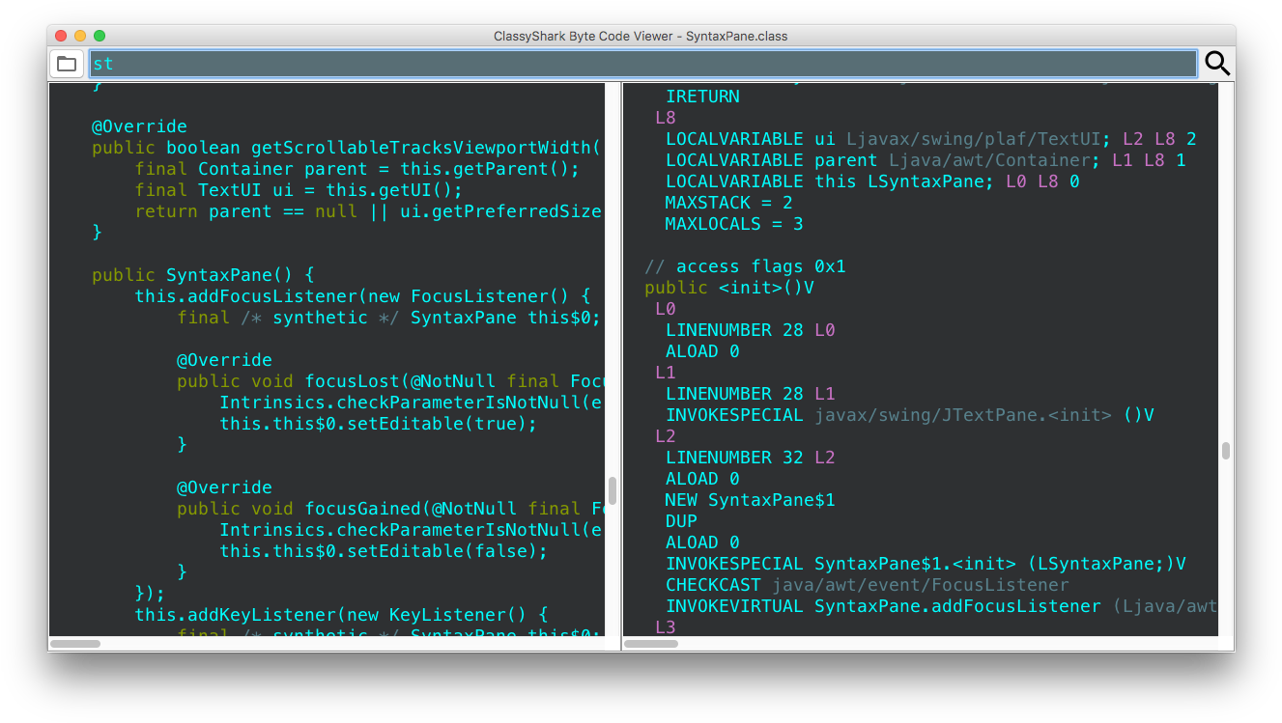Click 'NEW SyntaxPane$1' line

750,500
